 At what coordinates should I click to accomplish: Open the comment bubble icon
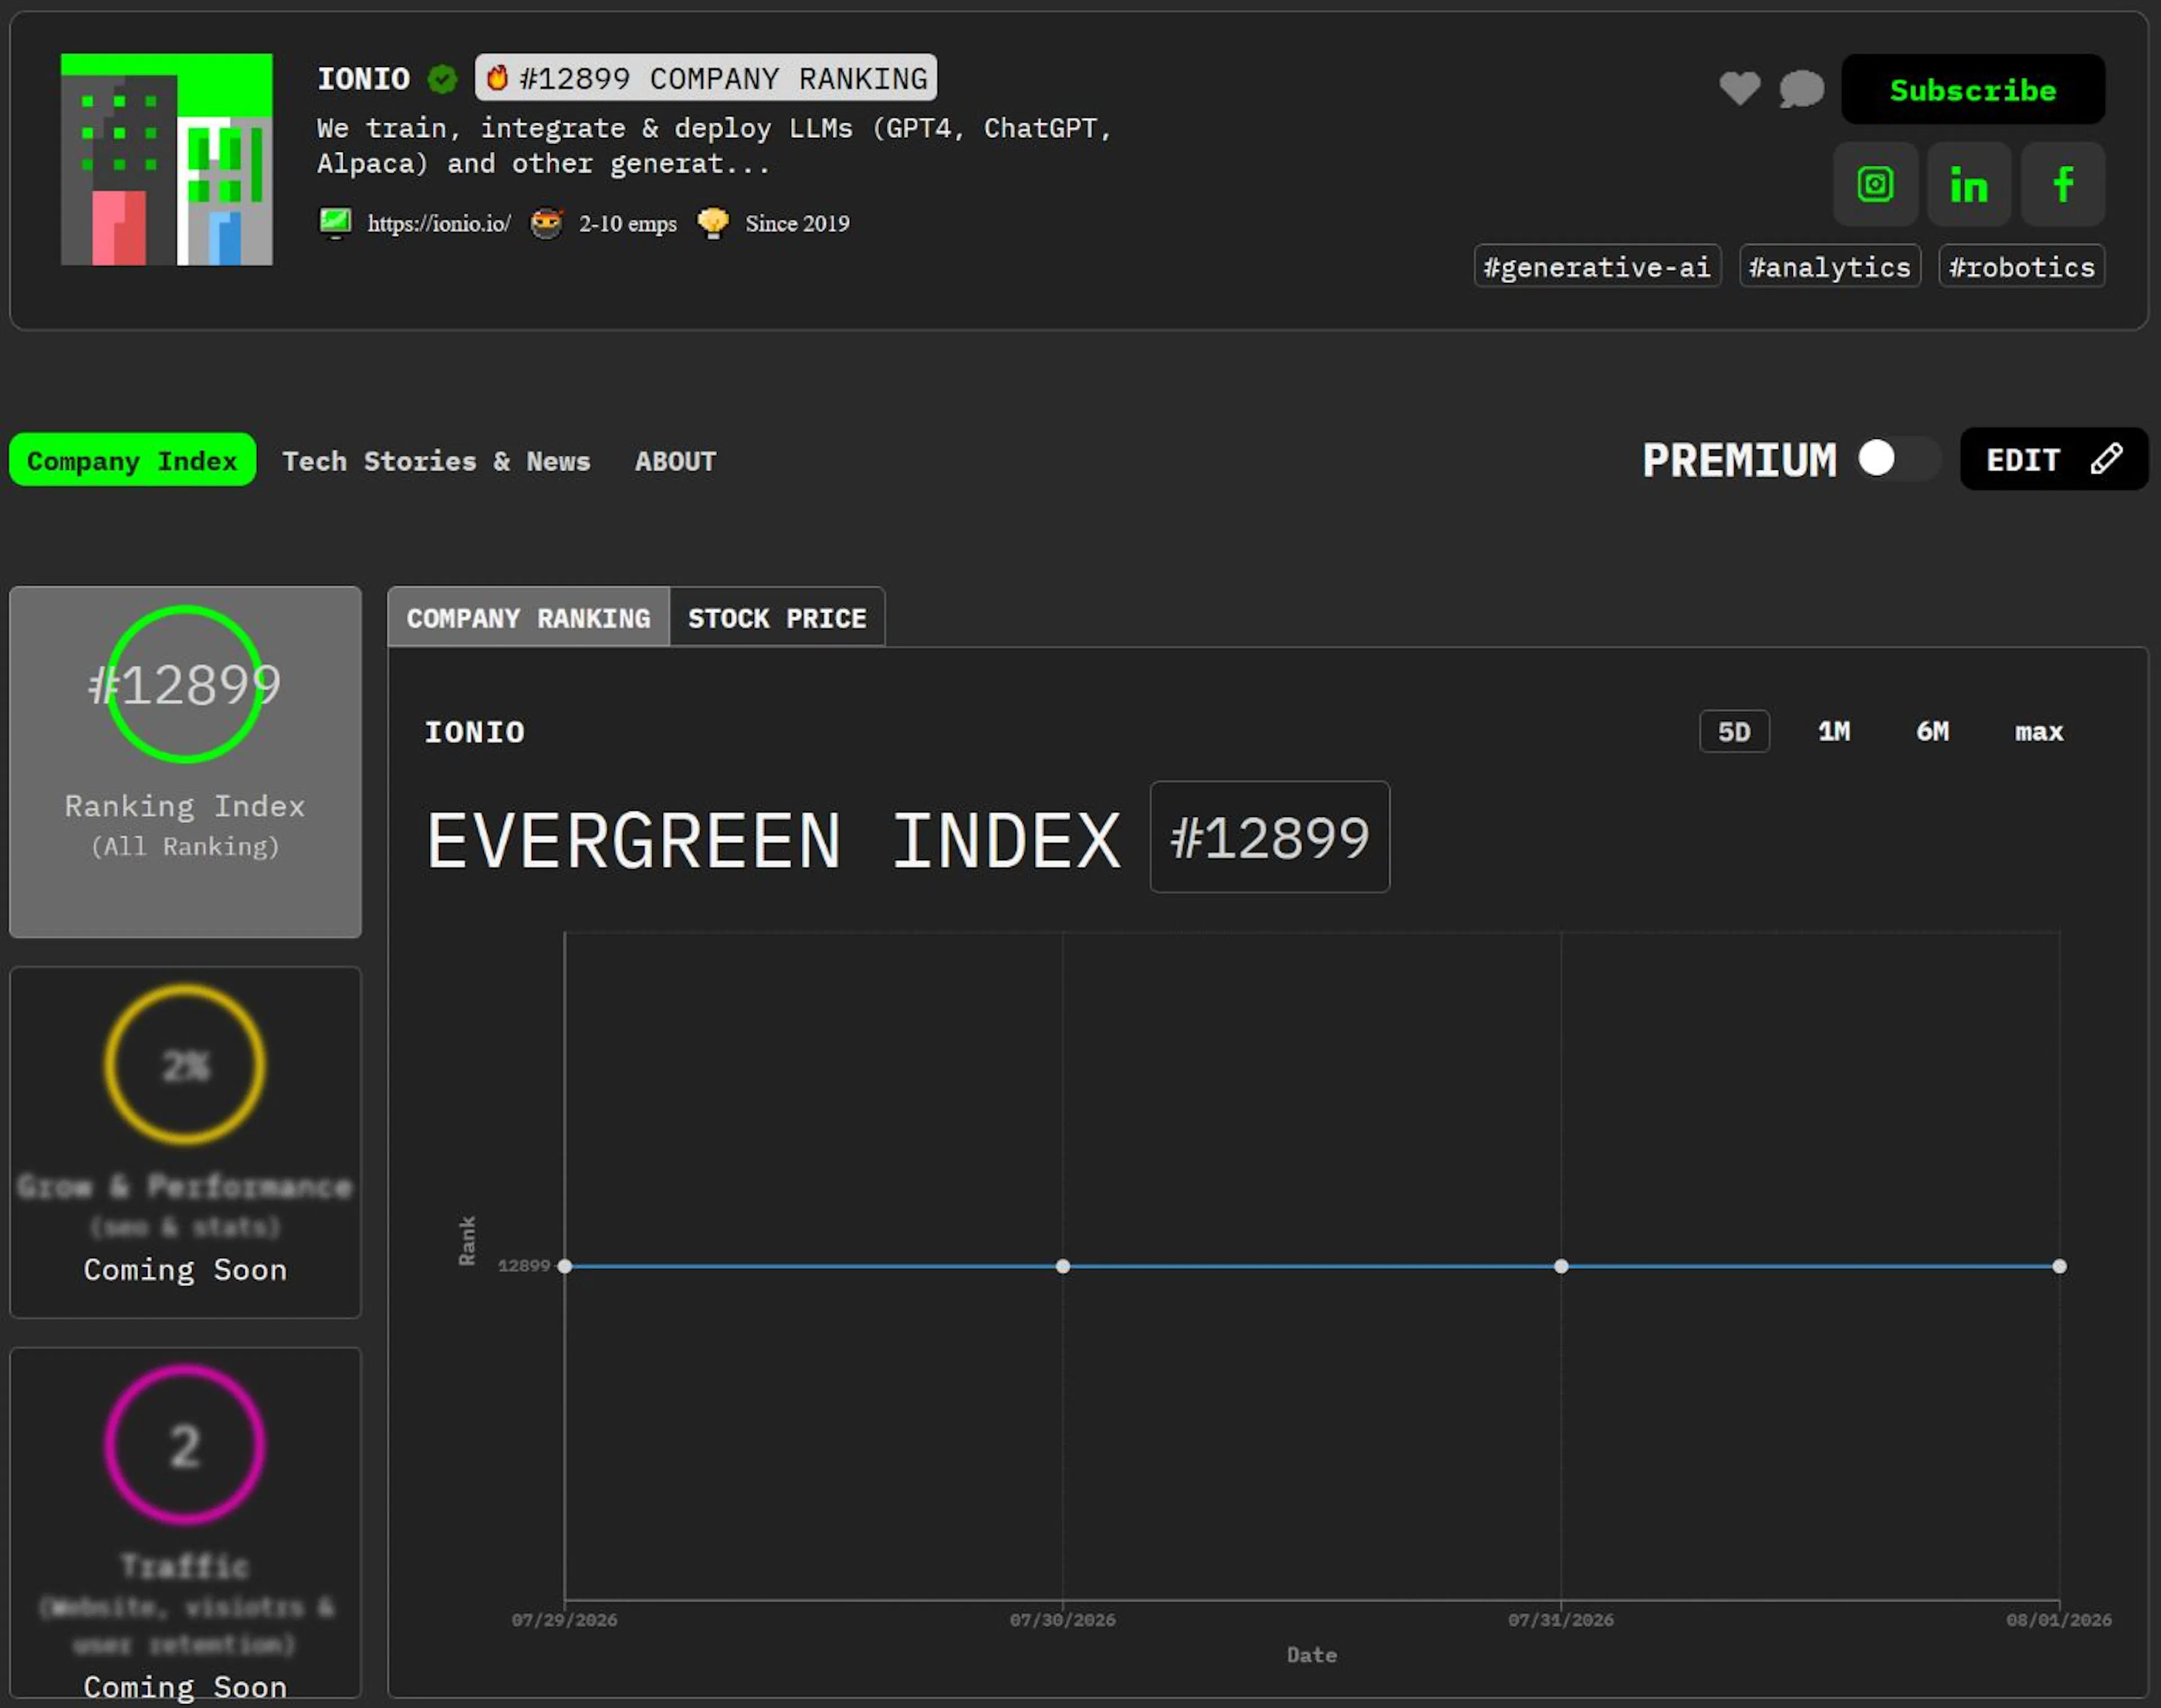(1801, 89)
